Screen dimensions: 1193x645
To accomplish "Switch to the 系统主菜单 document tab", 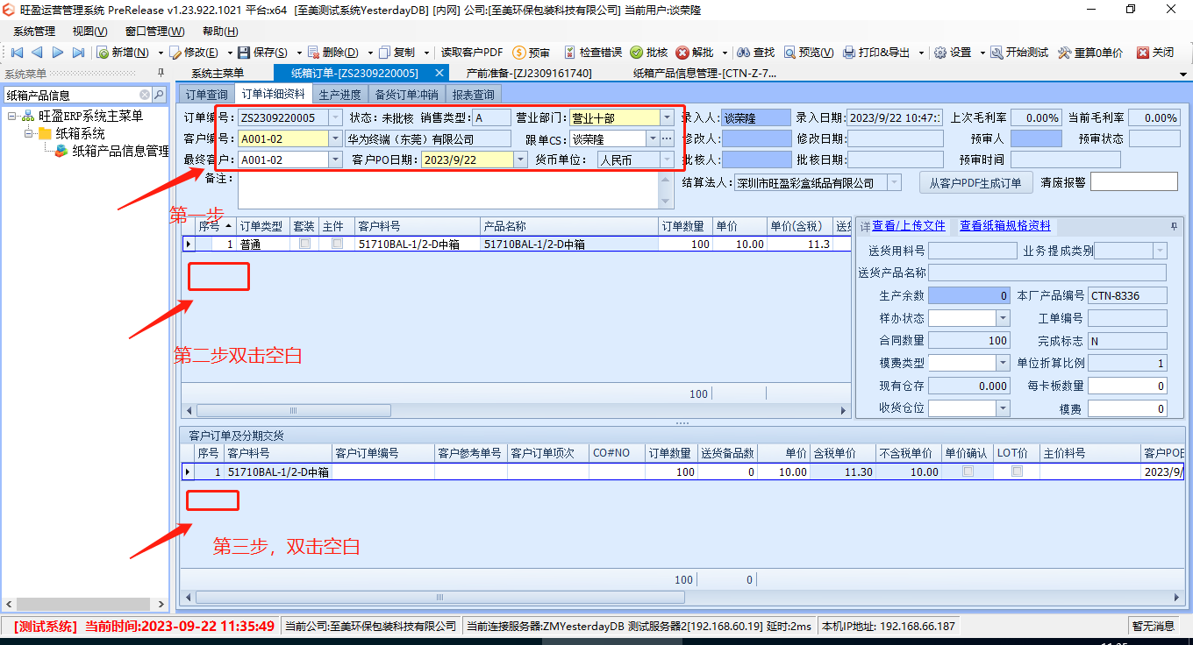I will click(218, 73).
